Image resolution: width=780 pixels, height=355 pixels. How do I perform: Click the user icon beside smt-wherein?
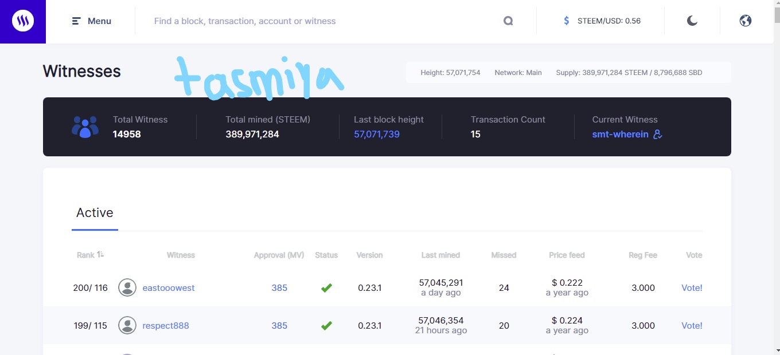pyautogui.click(x=658, y=135)
